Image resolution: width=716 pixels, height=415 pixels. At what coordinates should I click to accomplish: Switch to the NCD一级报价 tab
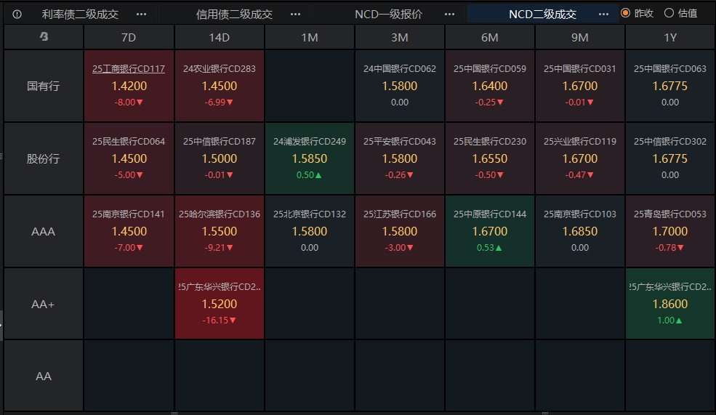click(389, 14)
